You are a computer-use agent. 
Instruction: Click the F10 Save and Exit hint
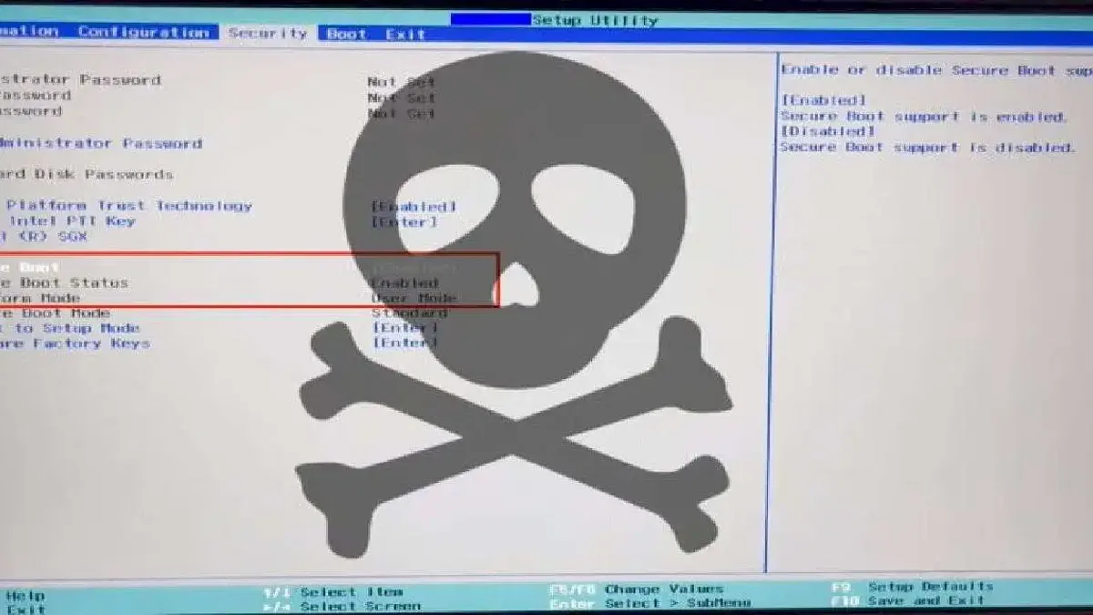pyautogui.click(x=908, y=600)
